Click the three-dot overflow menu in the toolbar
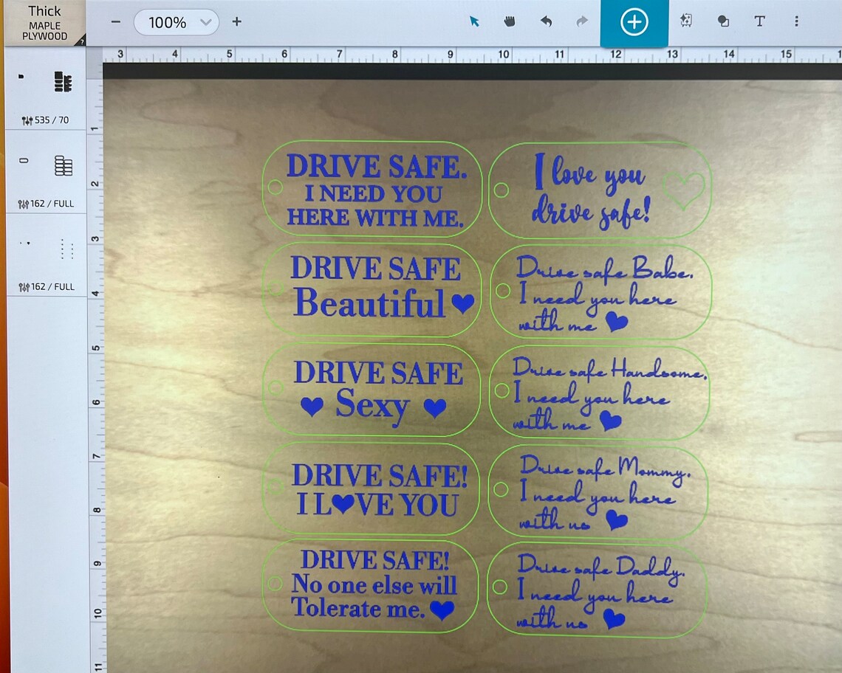The height and width of the screenshot is (673, 842). coord(797,22)
